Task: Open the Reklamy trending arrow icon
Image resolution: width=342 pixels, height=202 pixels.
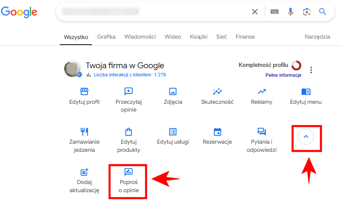Action: point(262,91)
